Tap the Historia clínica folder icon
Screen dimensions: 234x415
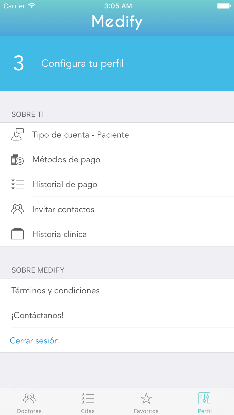[x=18, y=234]
